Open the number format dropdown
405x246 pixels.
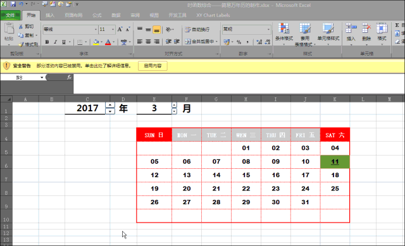pos(268,29)
